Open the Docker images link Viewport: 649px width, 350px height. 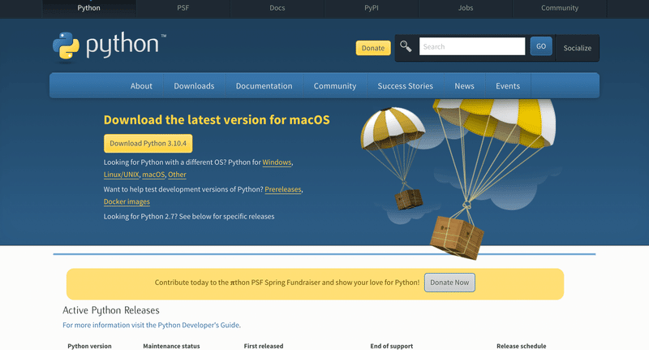[127, 201]
